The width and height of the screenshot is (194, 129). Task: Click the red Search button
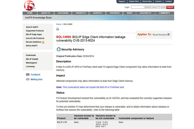click(170, 7)
